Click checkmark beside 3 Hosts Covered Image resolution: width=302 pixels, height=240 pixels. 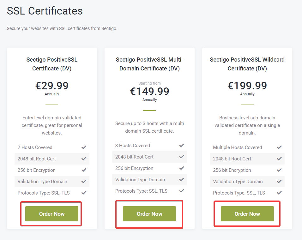click(x=181, y=146)
